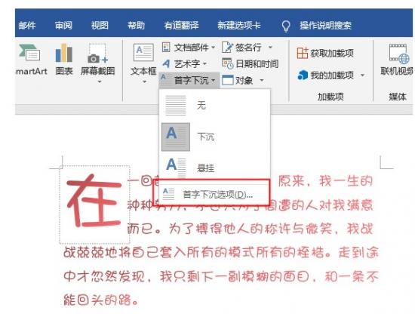Click the large dropped character 在
The width and height of the screenshot is (415, 314).
[x=94, y=202]
